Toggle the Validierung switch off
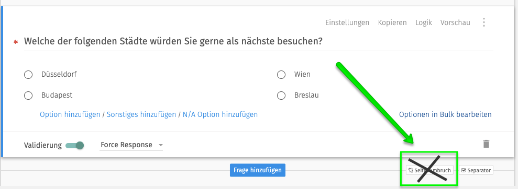 click(x=75, y=145)
